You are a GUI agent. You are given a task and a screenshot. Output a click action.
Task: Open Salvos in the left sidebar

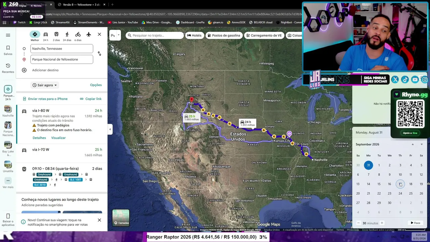[8, 50]
